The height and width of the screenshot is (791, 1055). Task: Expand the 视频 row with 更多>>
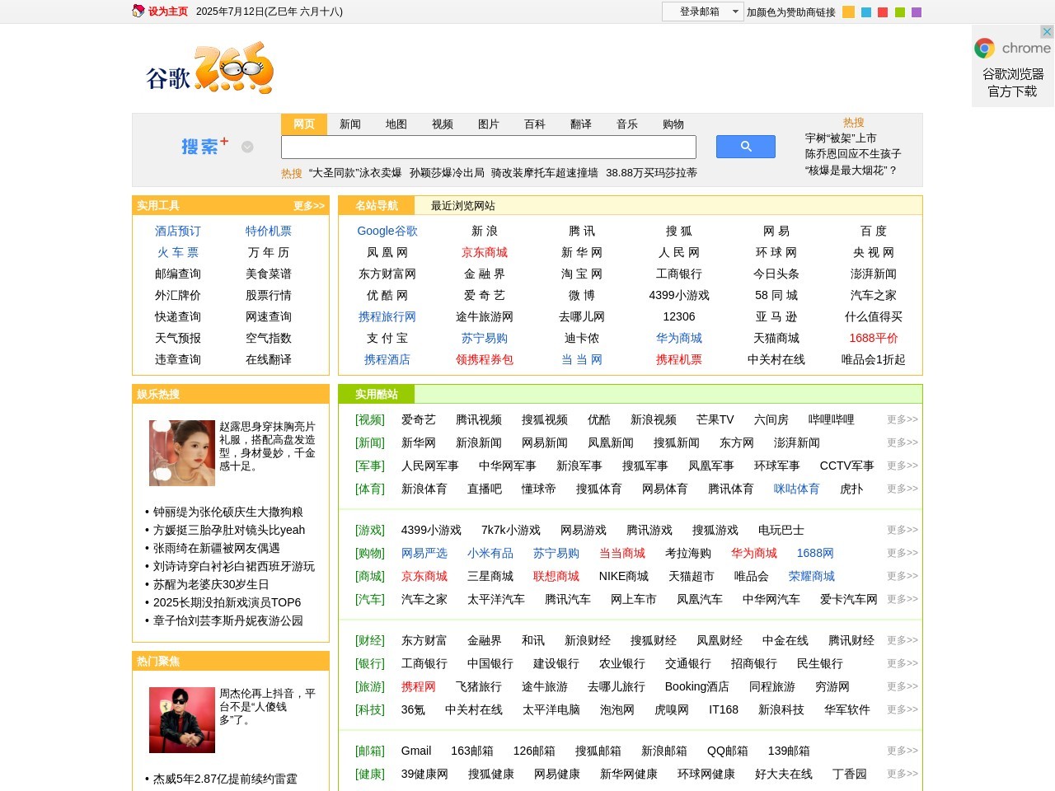click(900, 419)
